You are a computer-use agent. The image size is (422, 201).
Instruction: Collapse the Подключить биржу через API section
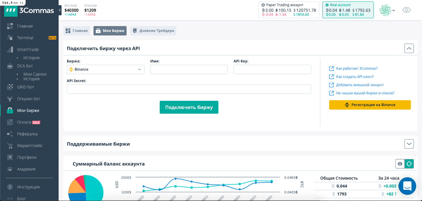[409, 48]
